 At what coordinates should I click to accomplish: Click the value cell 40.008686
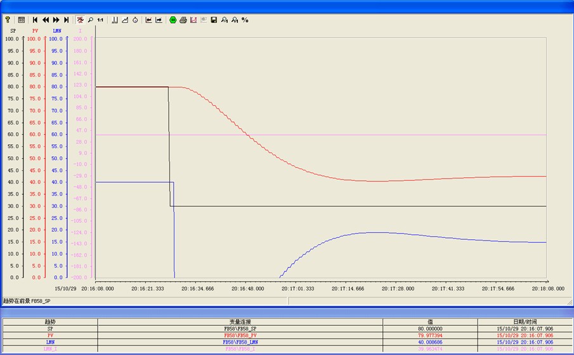click(430, 342)
